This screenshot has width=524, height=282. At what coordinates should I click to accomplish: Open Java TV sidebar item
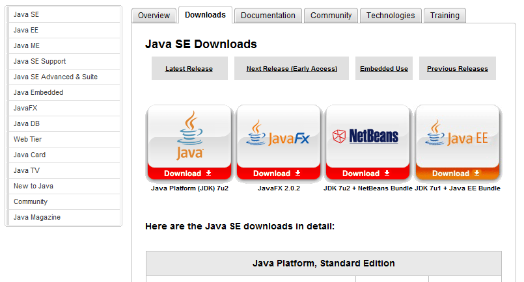click(64, 170)
